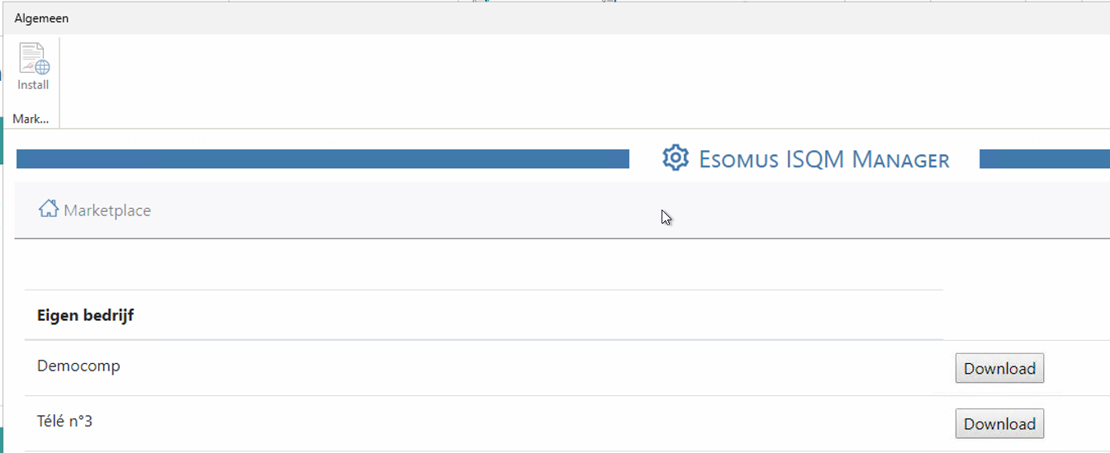Click the gear icon beside Esomus title
The image size is (1110, 453).
tap(675, 158)
